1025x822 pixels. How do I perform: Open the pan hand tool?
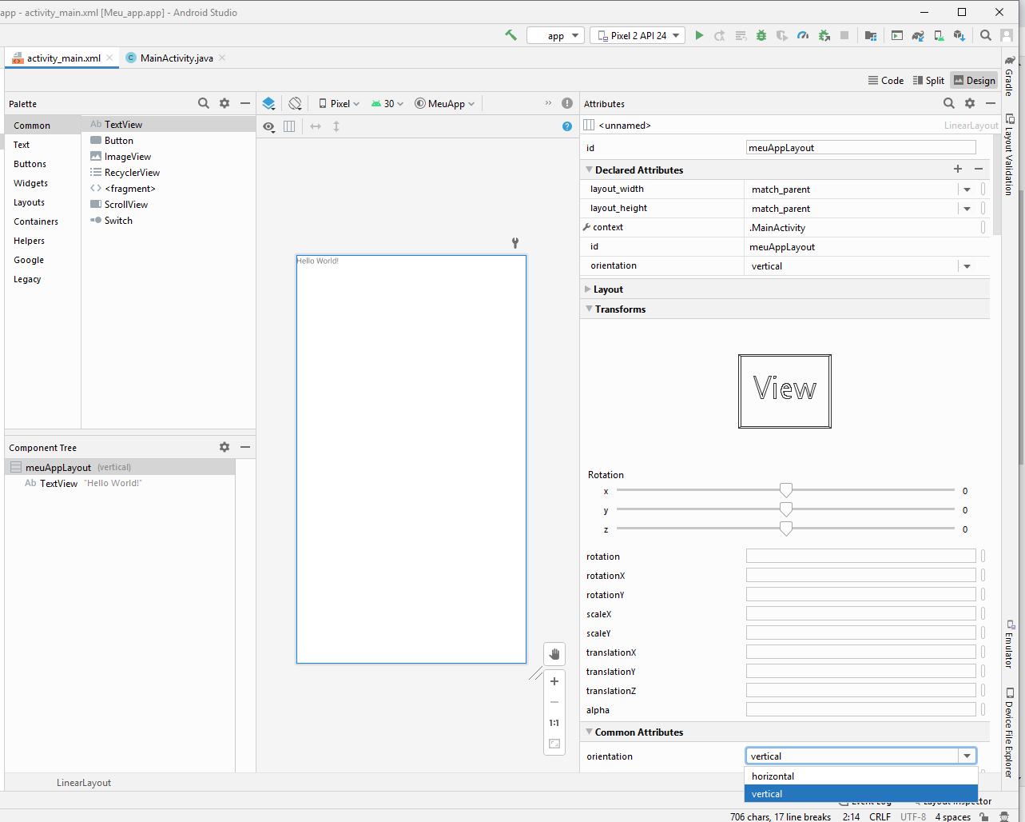[554, 654]
